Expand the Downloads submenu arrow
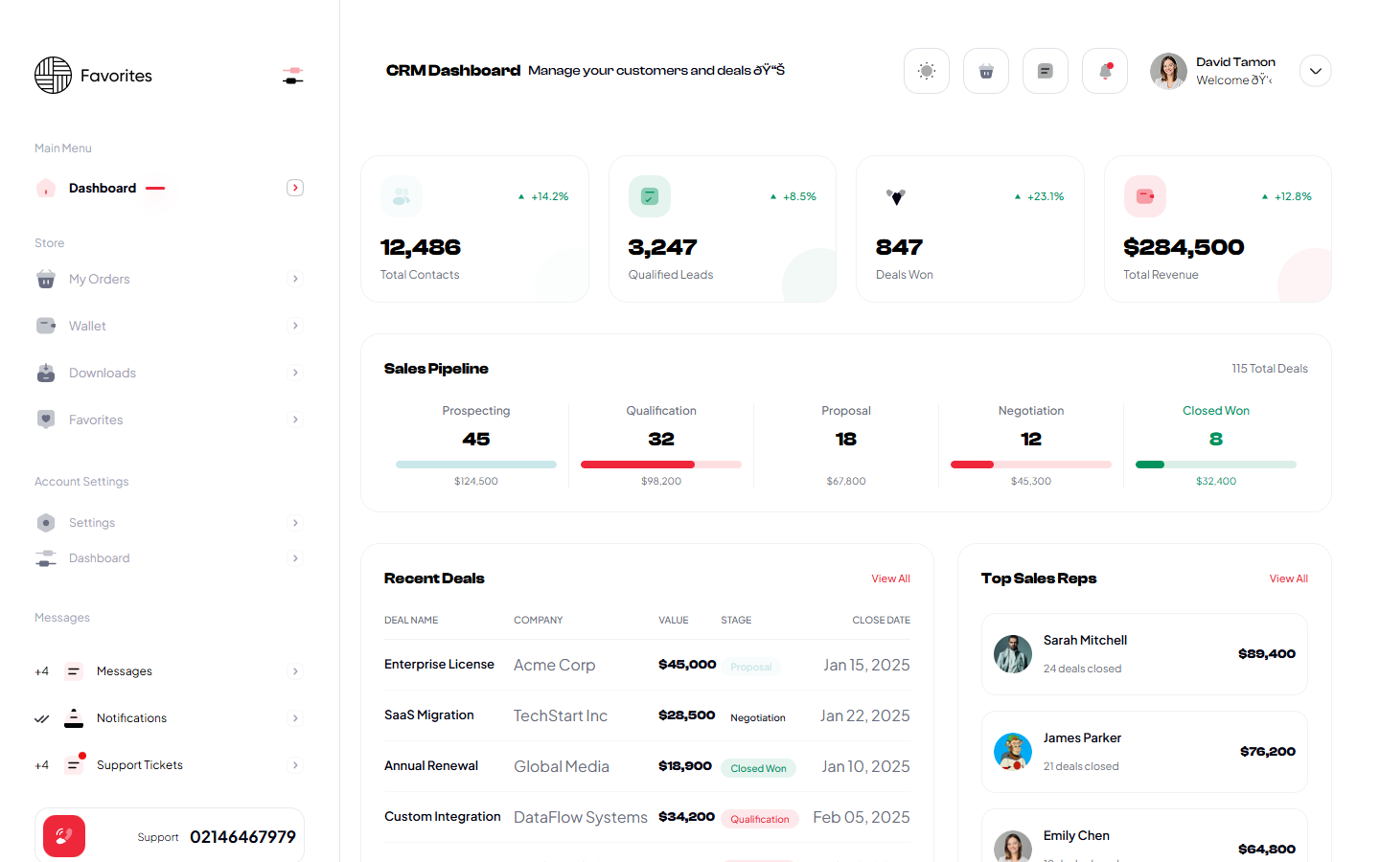 [295, 373]
